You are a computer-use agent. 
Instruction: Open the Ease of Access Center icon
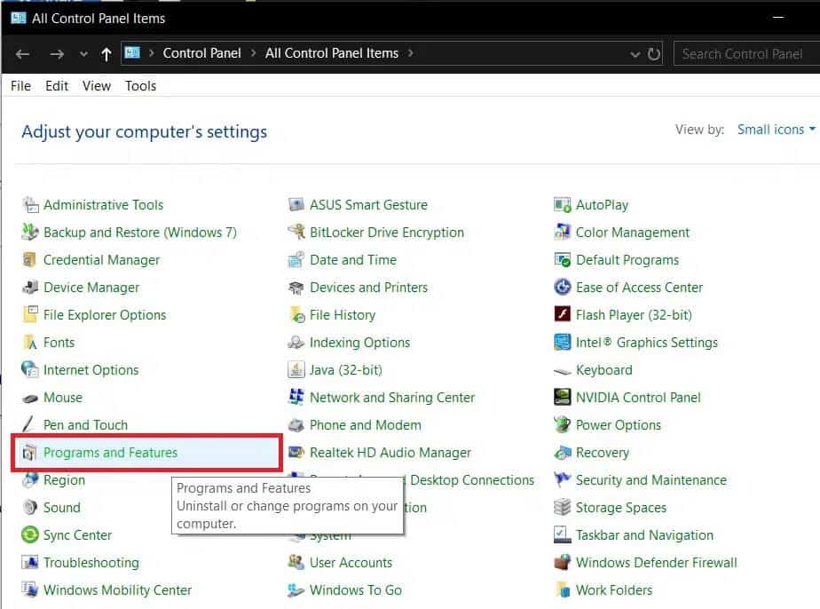tap(563, 288)
